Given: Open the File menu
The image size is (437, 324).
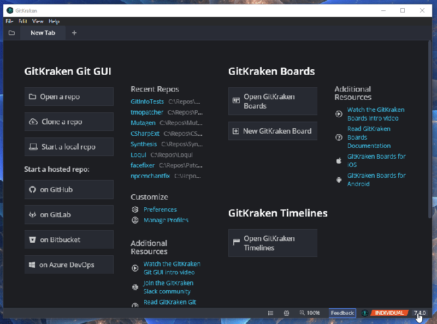Looking at the screenshot, I should pos(8,21).
